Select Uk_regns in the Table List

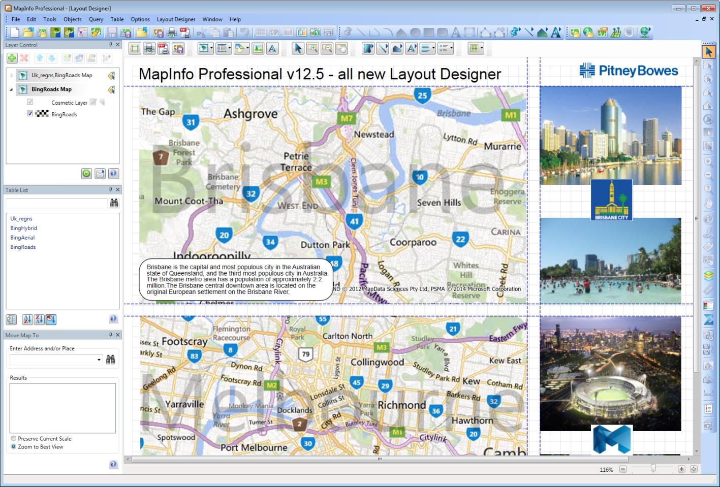pos(21,218)
